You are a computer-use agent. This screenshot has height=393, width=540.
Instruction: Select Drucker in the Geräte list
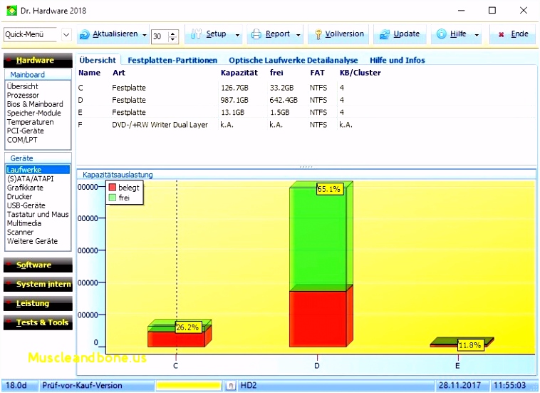tap(19, 197)
